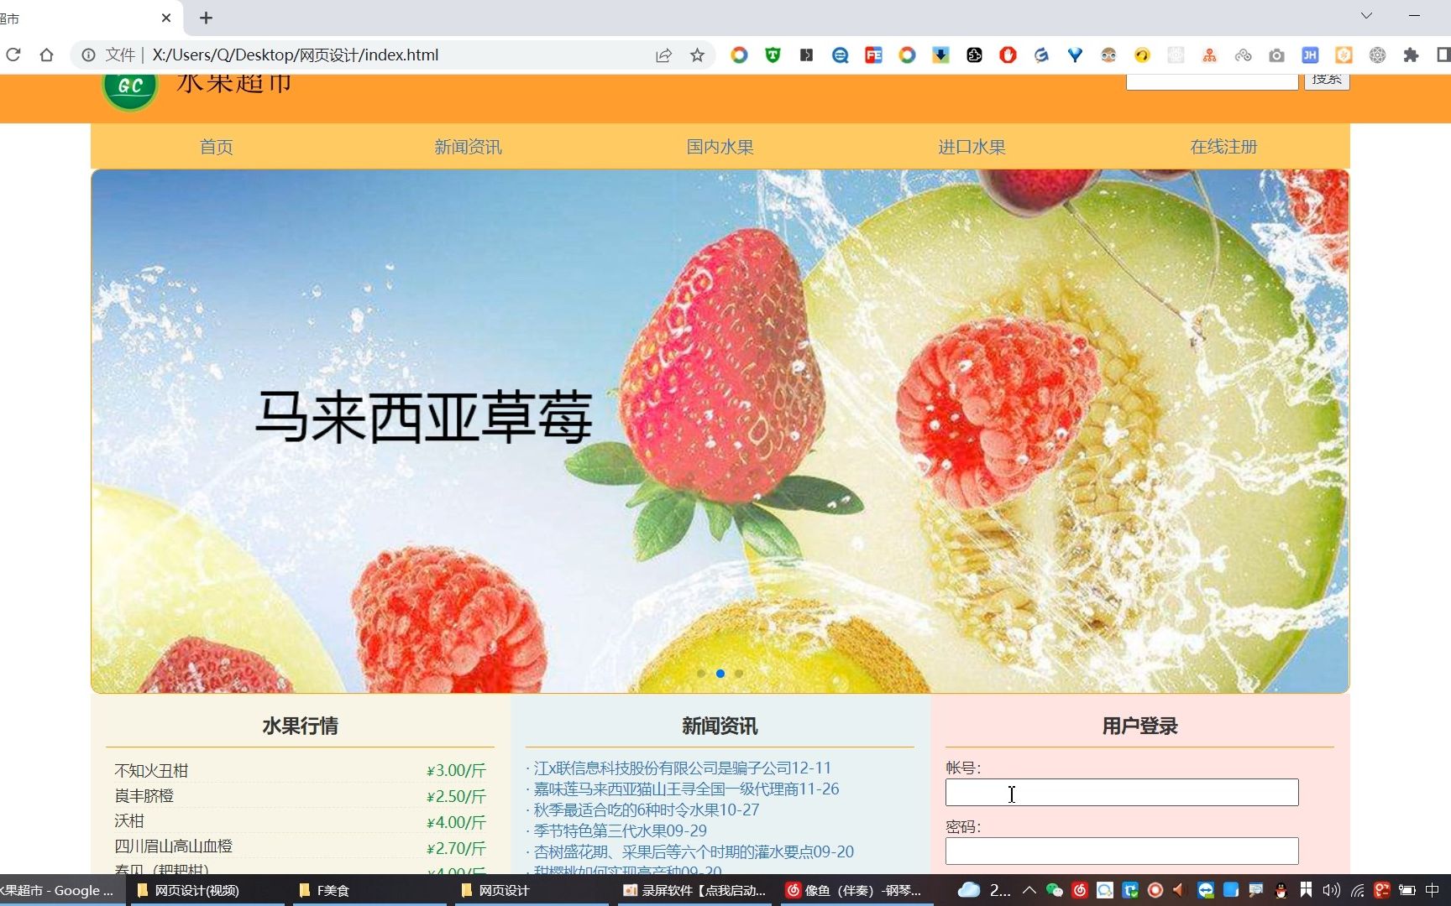Screen dimensions: 1451x906
Task: Open the 新闻资讯 menu item
Action: click(x=468, y=146)
